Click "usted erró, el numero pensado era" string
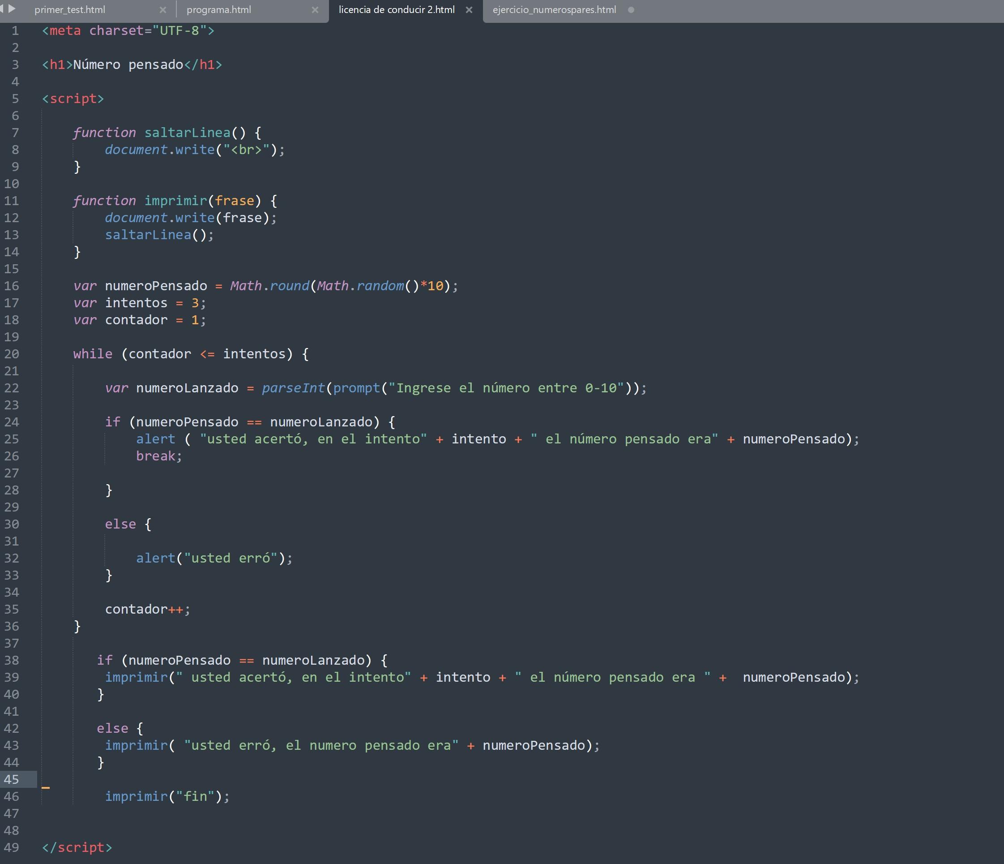The width and height of the screenshot is (1004, 864). coord(321,745)
